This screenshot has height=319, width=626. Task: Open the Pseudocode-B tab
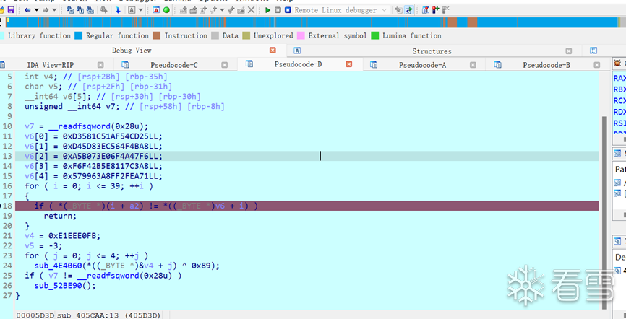click(x=546, y=65)
